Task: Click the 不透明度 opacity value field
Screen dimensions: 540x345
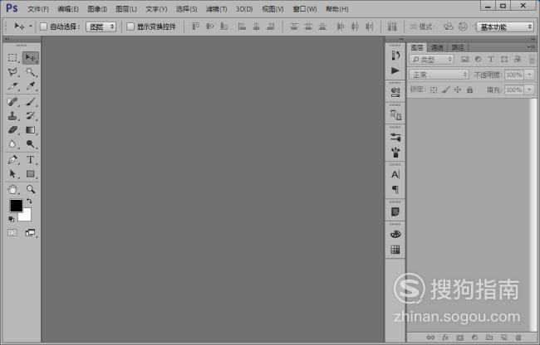Action: pos(513,75)
